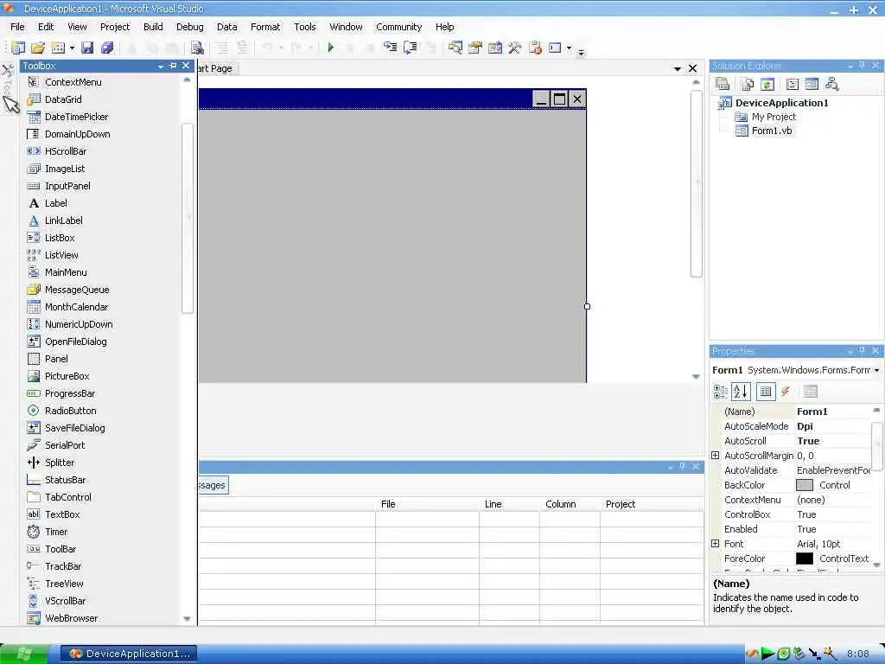
Task: Open toolbar options dropdown at toolbar end
Action: [x=581, y=52]
